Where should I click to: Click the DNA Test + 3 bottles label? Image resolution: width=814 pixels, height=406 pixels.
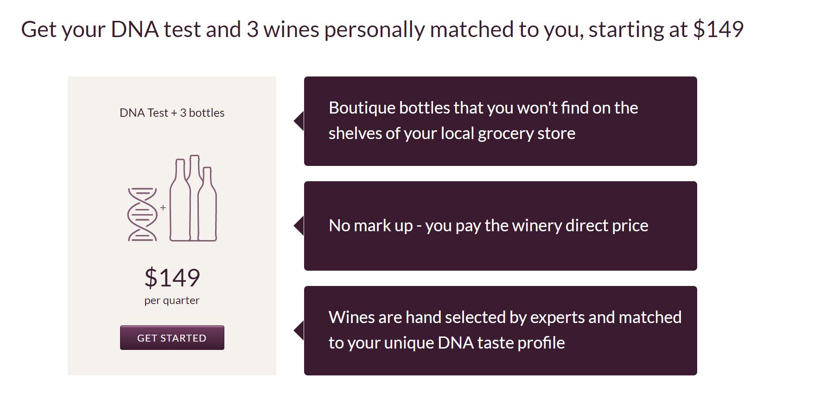(172, 113)
